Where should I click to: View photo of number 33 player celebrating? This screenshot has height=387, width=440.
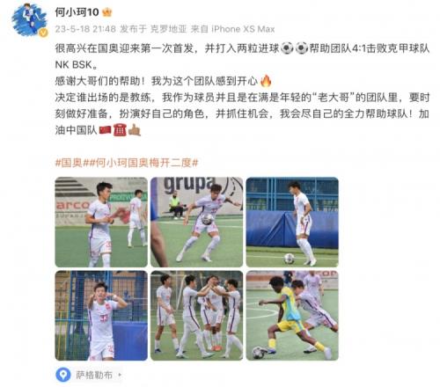click(x=101, y=316)
